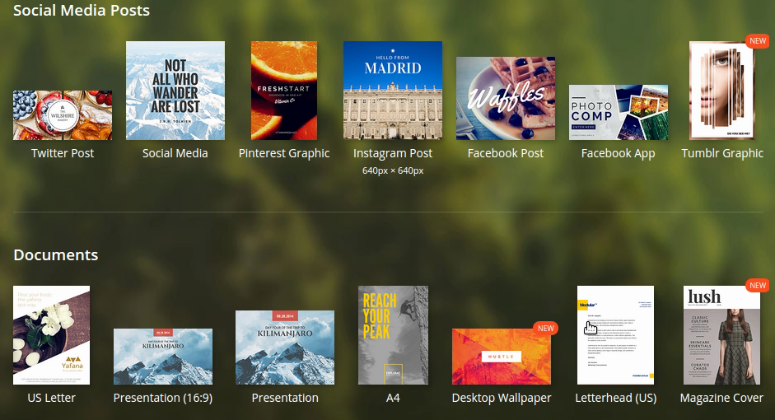Open the Twitter Post template thumbnail
Image resolution: width=775 pixels, height=420 pixels.
(63, 115)
